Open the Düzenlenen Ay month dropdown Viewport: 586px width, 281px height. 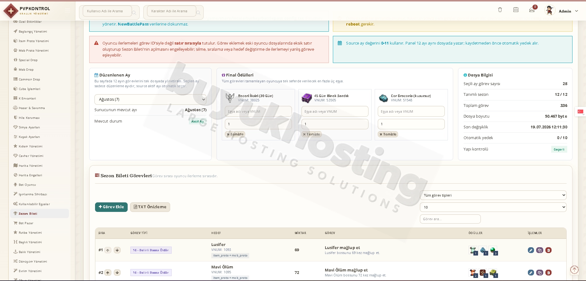pyautogui.click(x=150, y=100)
